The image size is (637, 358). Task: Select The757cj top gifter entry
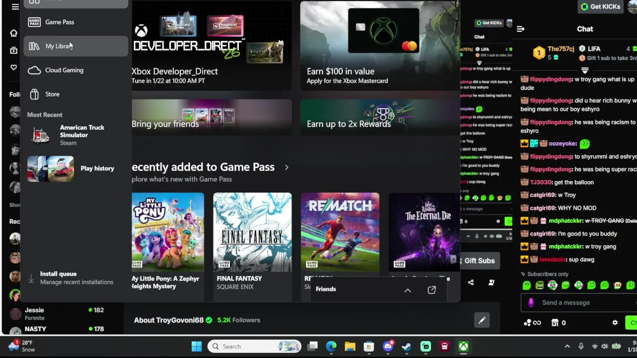(x=553, y=53)
